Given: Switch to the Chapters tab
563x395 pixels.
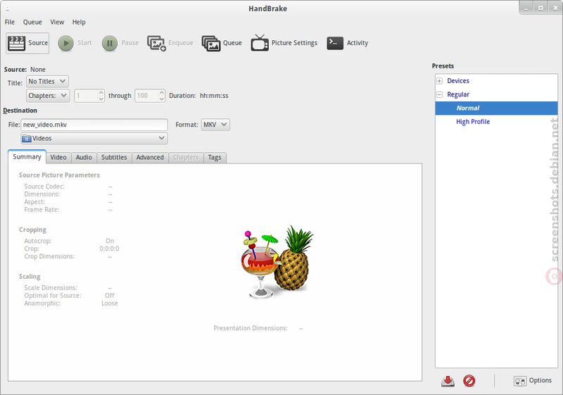Looking at the screenshot, I should [x=186, y=157].
